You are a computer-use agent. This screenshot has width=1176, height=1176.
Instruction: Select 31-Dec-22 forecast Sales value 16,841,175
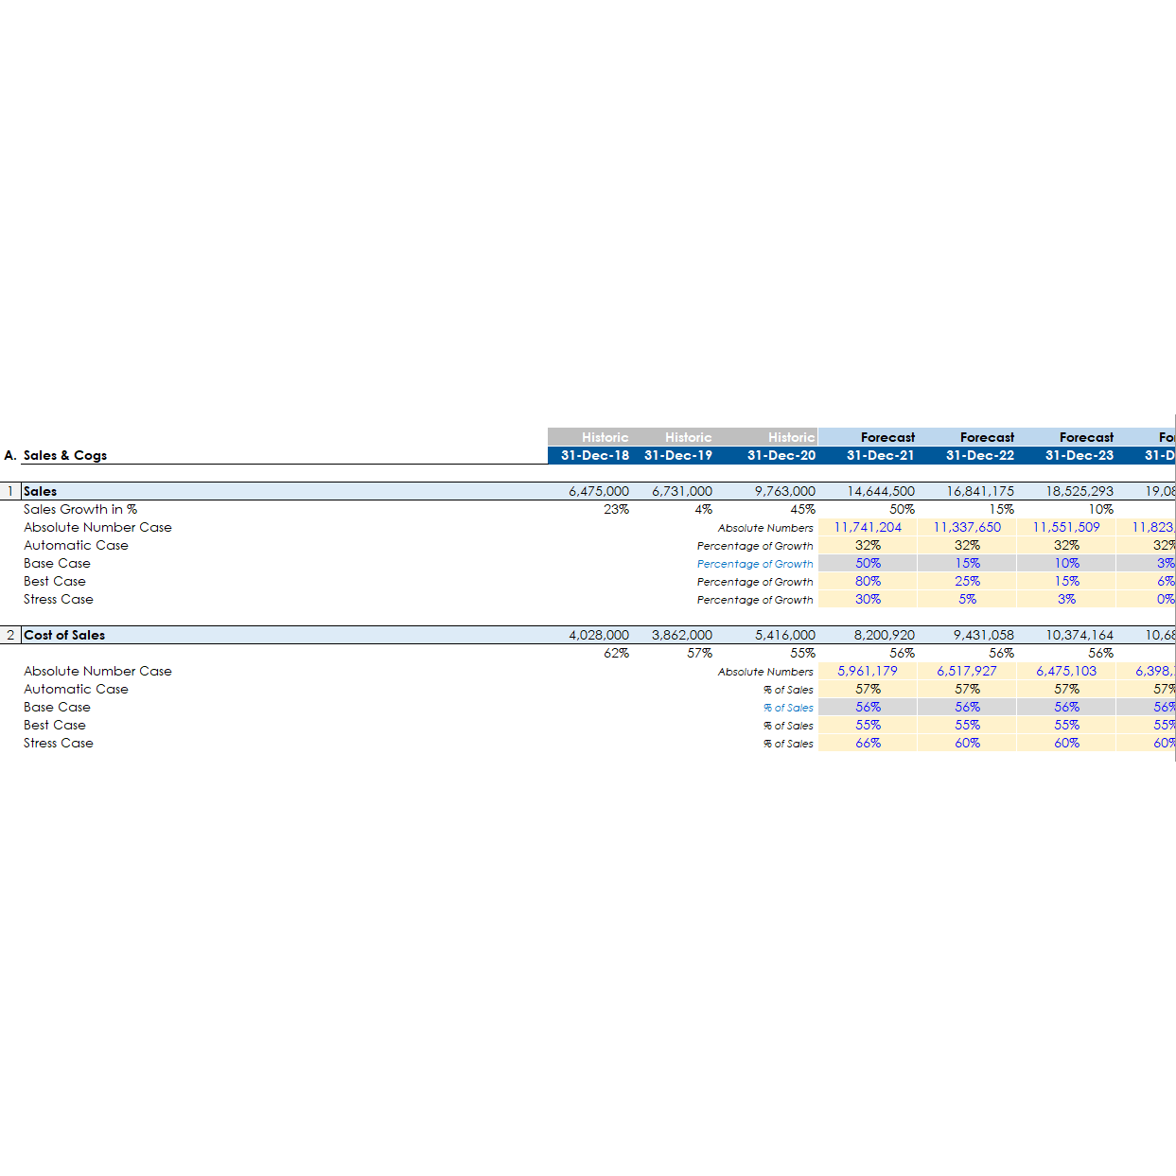[980, 491]
